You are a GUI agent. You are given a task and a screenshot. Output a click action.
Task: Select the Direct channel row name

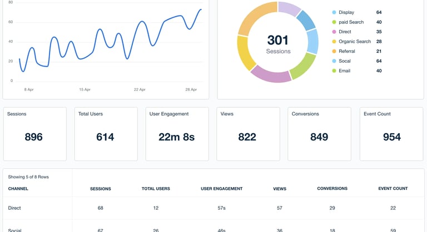[14, 208]
